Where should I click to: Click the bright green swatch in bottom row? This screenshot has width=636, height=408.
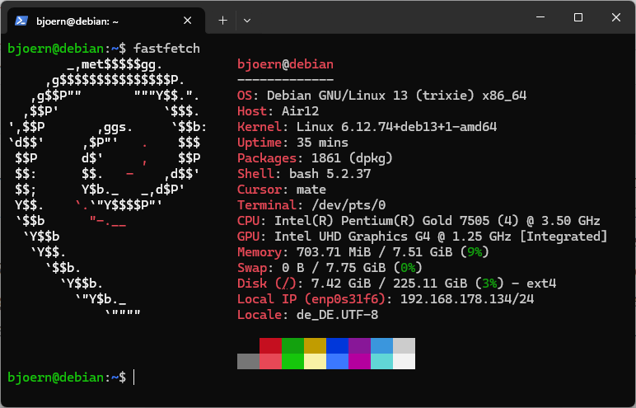[292, 361]
